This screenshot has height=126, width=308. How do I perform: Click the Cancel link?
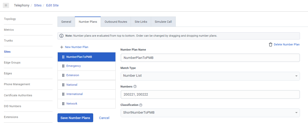pyautogui.click(x=104, y=118)
